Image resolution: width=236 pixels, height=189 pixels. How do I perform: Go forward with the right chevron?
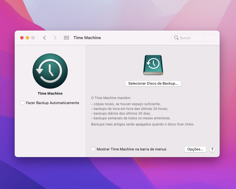55,38
